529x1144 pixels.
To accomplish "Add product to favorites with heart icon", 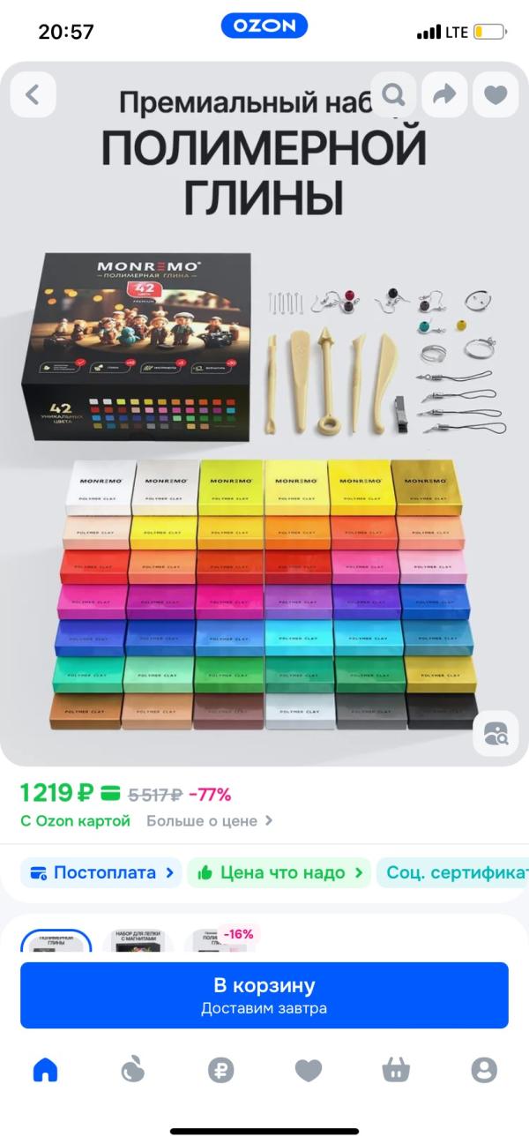I will click(495, 94).
